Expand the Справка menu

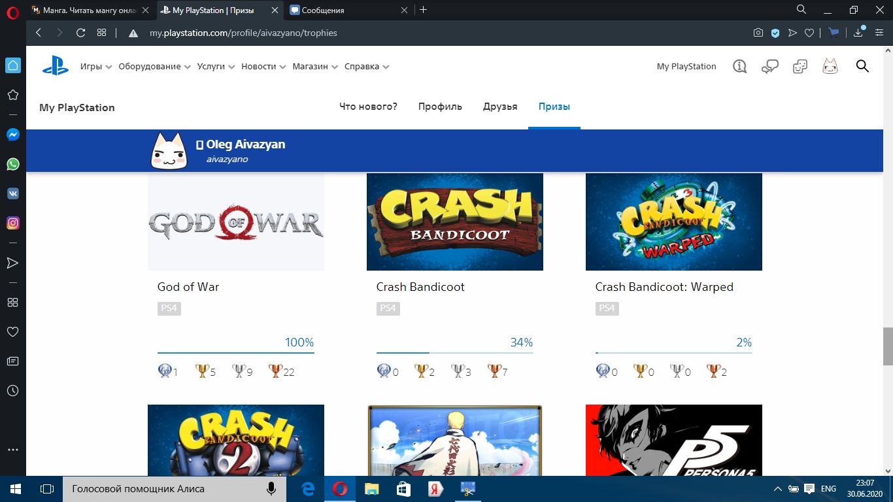(x=367, y=67)
